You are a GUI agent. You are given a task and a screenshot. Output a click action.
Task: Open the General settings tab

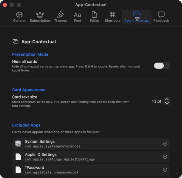[19, 17]
